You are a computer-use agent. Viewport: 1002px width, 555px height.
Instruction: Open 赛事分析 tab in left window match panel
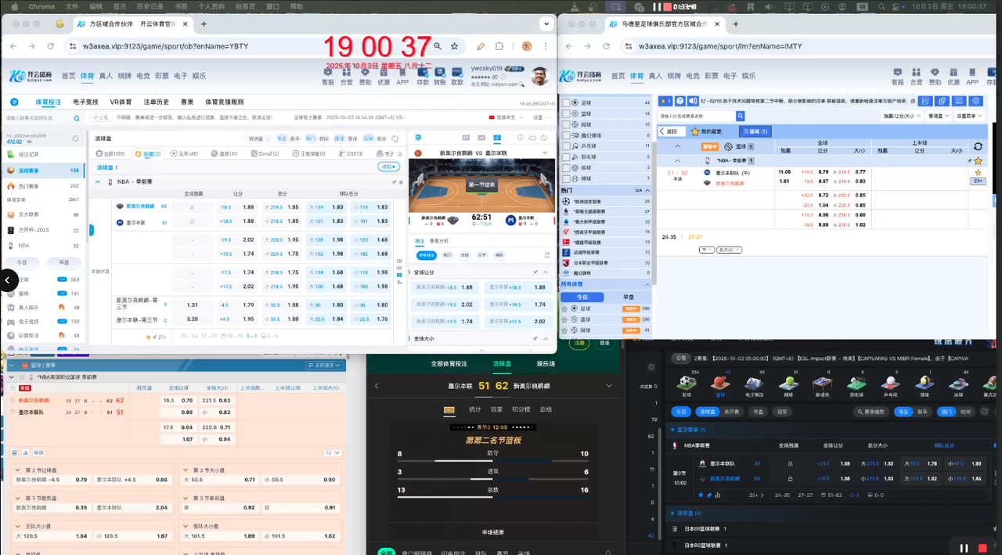pos(439,240)
